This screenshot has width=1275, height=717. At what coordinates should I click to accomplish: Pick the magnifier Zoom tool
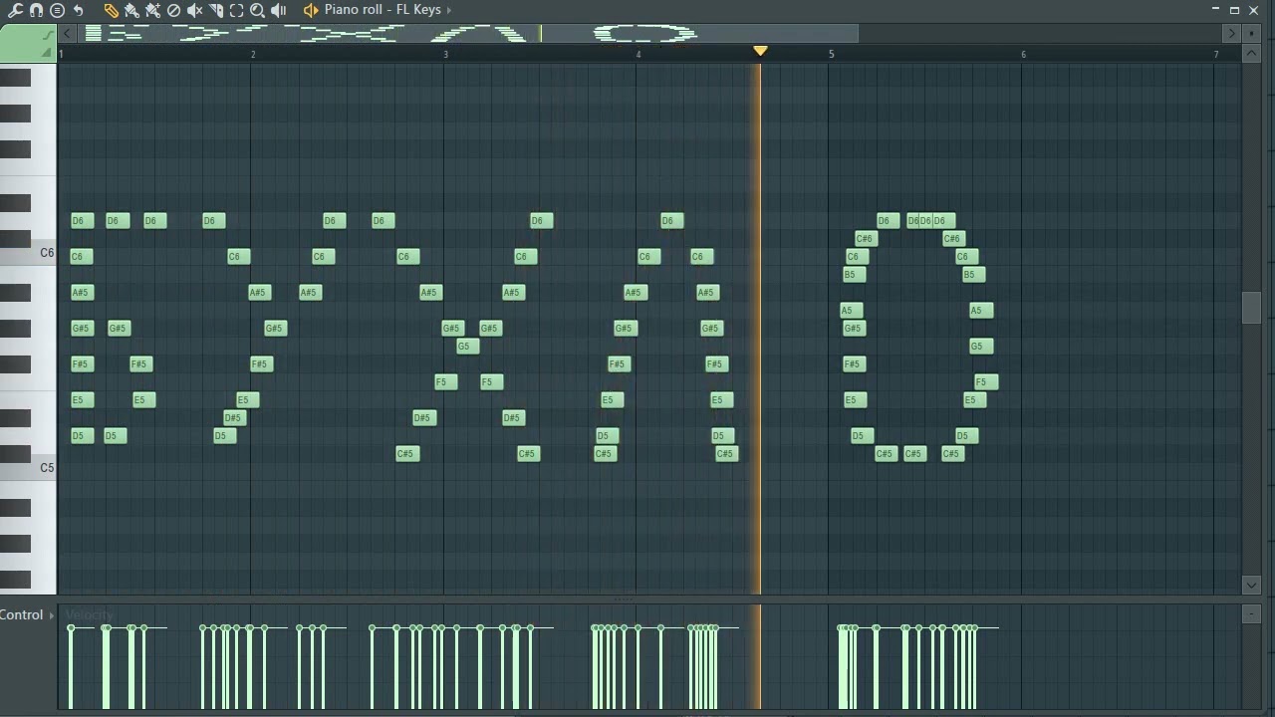pos(257,10)
